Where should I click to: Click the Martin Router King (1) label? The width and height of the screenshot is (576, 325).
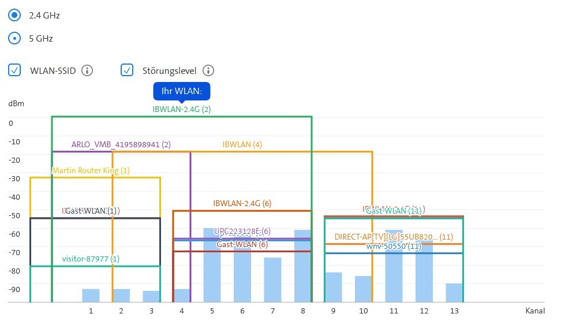point(91,170)
